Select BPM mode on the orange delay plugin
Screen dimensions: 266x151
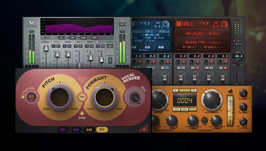pyautogui.click(x=176, y=109)
